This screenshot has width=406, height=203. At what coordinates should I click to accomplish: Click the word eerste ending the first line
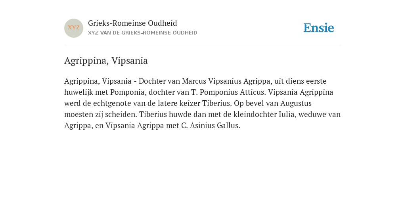point(316,81)
